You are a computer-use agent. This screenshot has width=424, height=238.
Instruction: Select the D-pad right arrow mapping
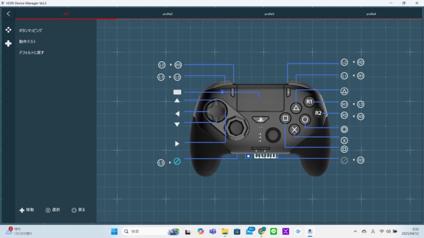pyautogui.click(x=177, y=144)
